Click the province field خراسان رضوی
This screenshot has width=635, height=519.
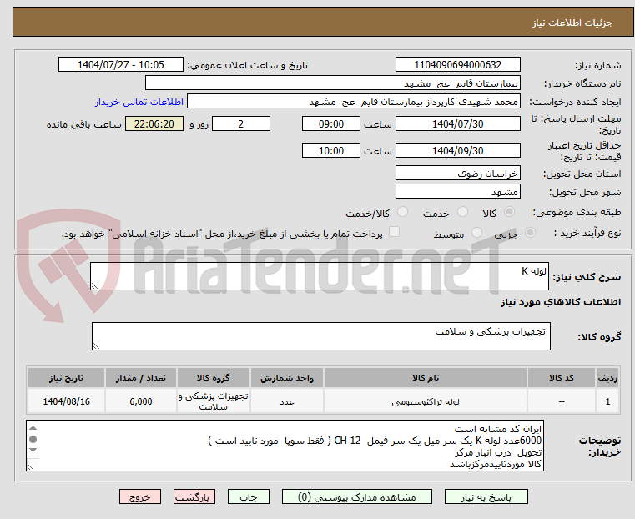pos(457,173)
